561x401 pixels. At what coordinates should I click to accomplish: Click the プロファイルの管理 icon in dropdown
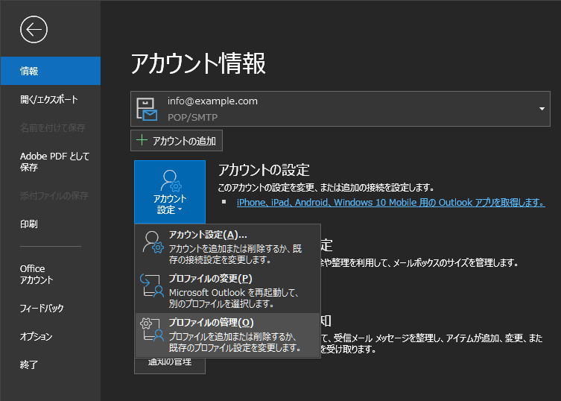coord(152,330)
